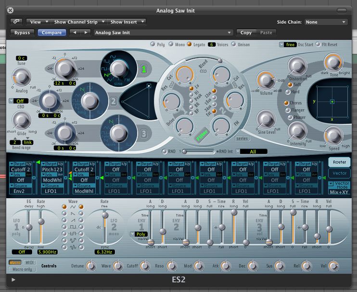357x292 pixels.
Task: Open CBD Off dropdown
Action: pos(19,101)
